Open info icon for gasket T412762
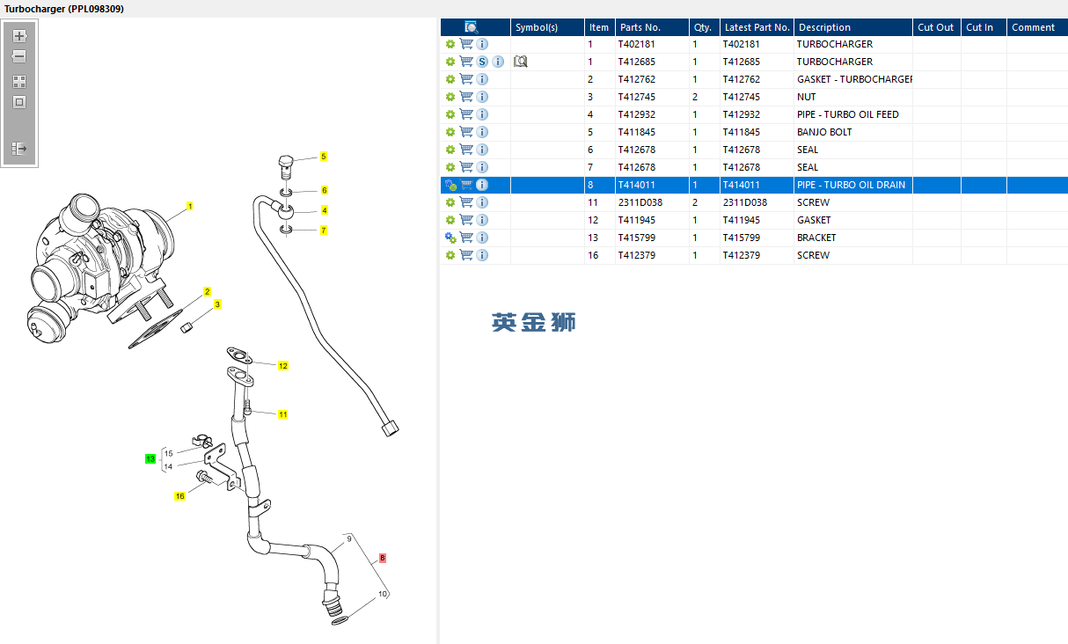Viewport: 1068px width, 644px height. [482, 79]
